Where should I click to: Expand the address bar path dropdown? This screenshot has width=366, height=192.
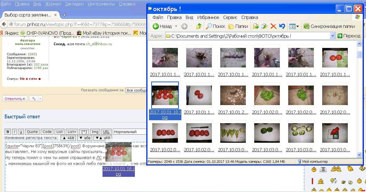click(333, 36)
